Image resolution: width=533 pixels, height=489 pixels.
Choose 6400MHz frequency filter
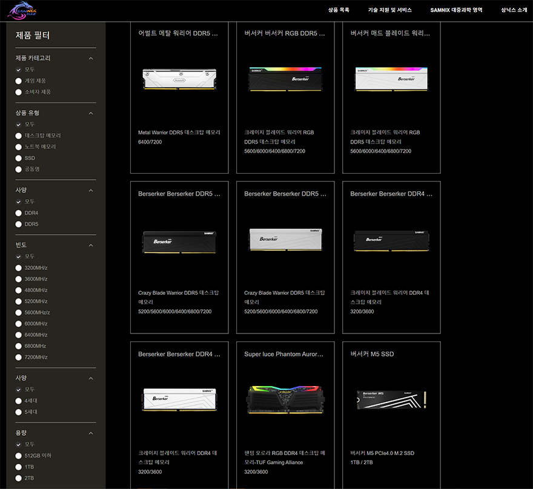18,335
